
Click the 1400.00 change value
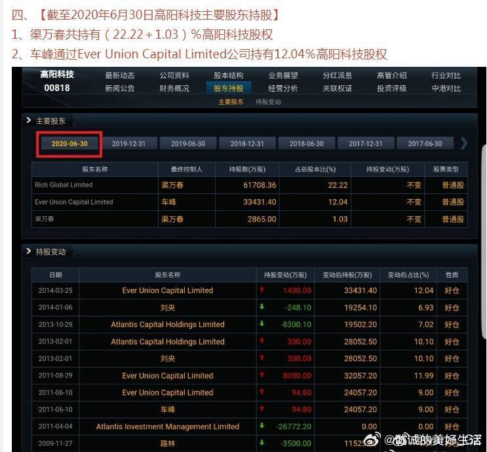[297, 291]
